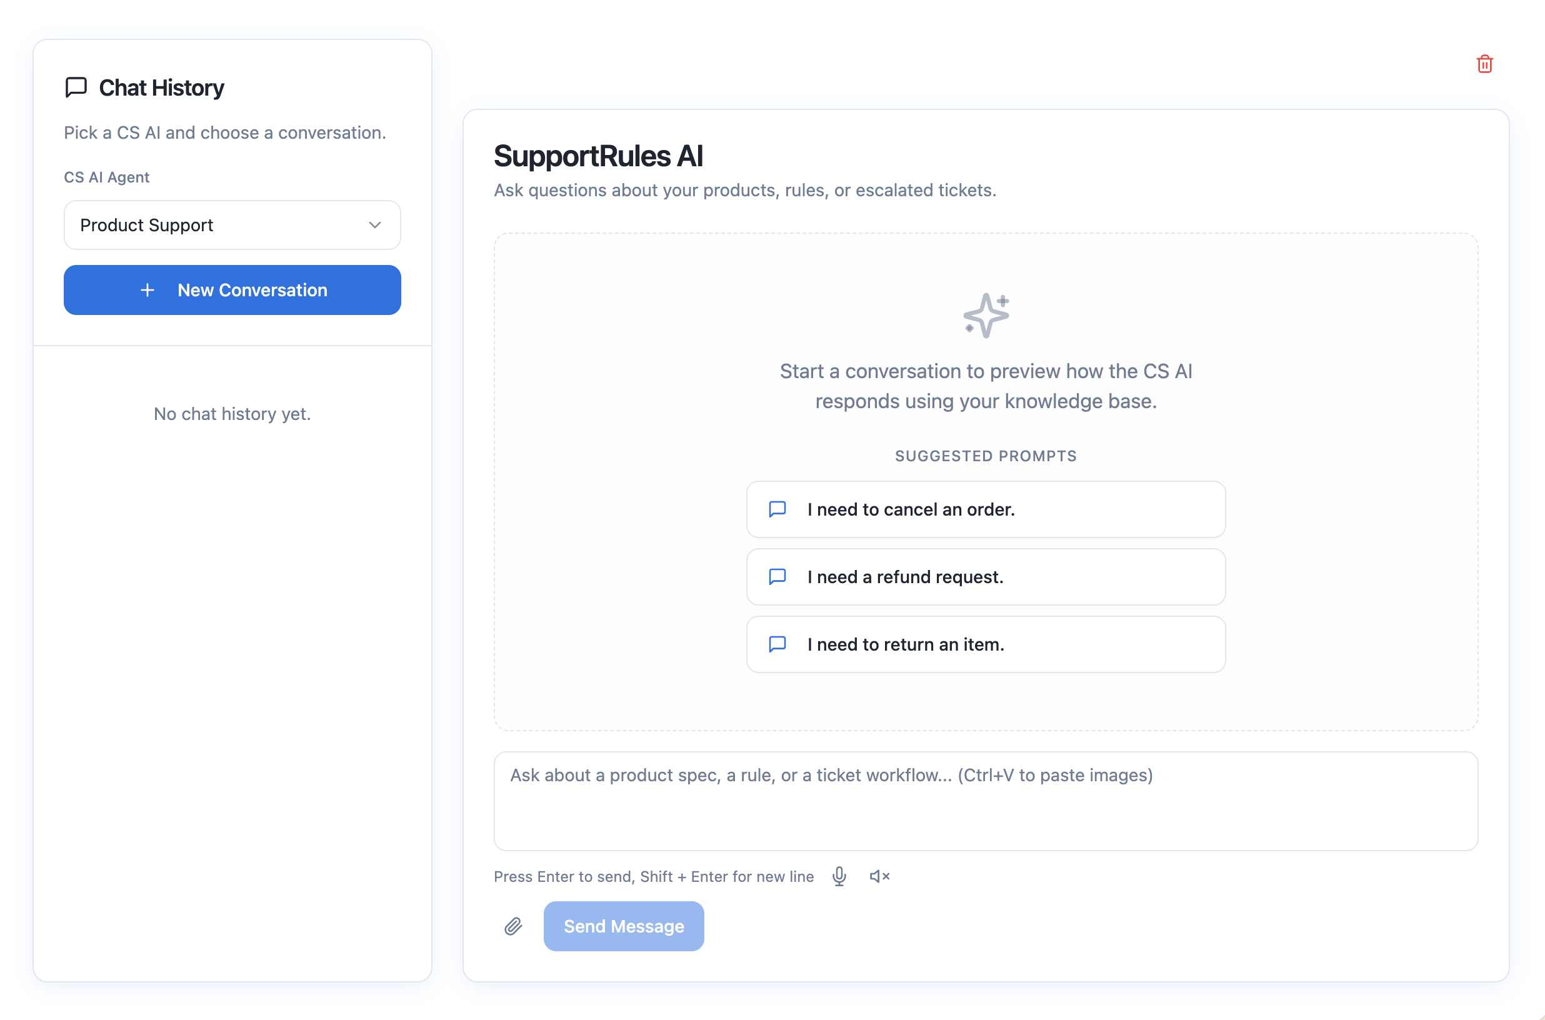Image resolution: width=1545 pixels, height=1020 pixels.
Task: Click the chat bubble icon beside the return item prompt
Action: point(777,644)
